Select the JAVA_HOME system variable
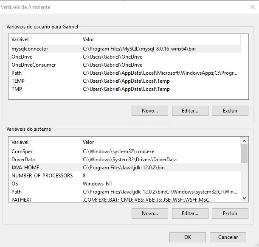 pos(25,168)
